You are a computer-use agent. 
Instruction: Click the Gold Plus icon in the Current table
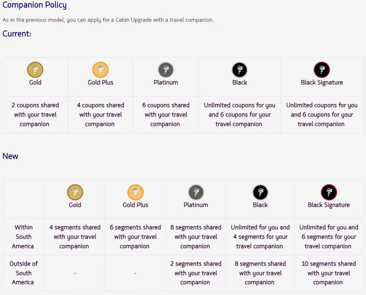(x=100, y=70)
